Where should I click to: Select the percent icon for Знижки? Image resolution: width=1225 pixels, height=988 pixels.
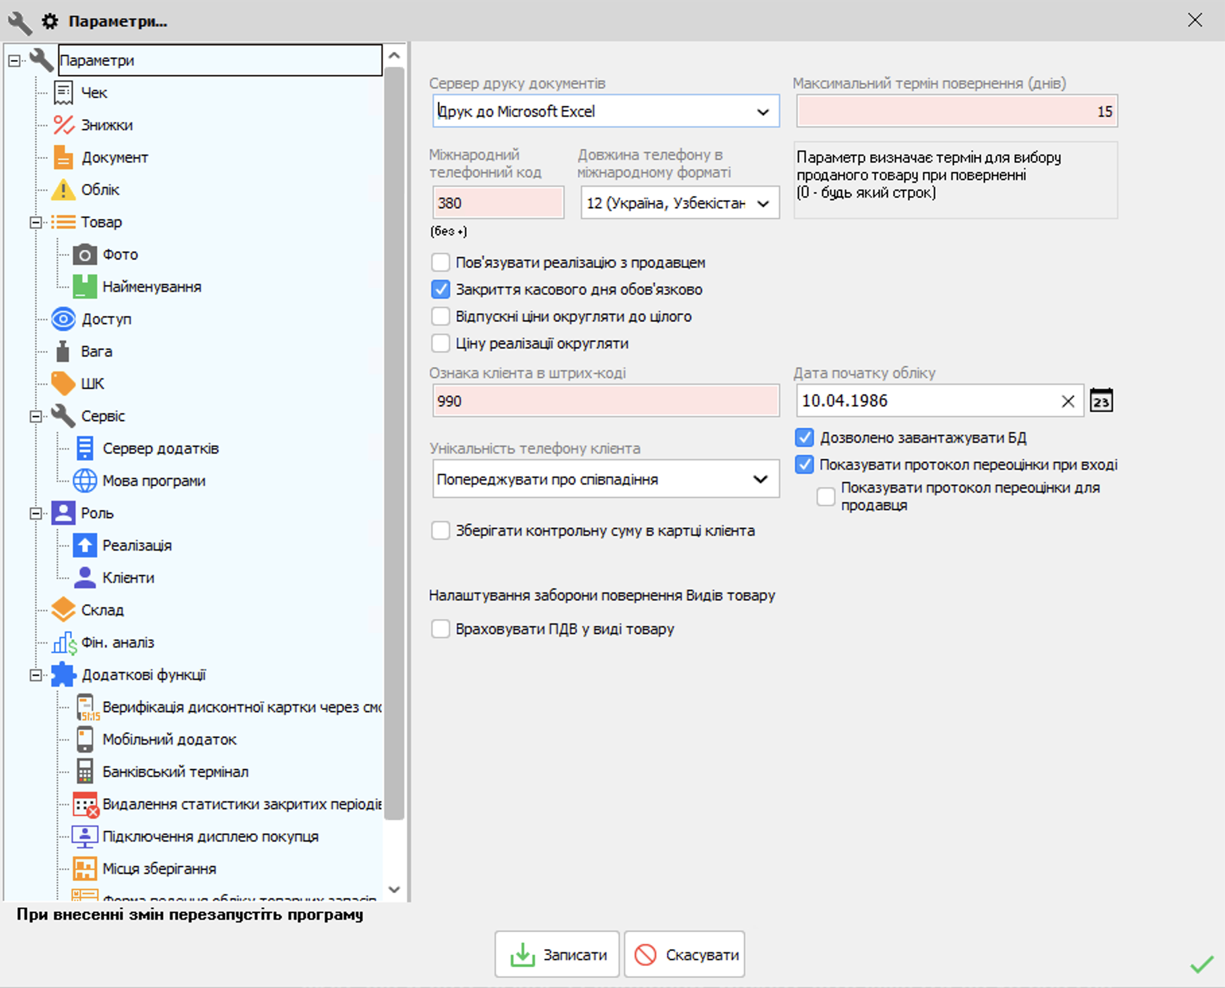pyautogui.click(x=63, y=125)
